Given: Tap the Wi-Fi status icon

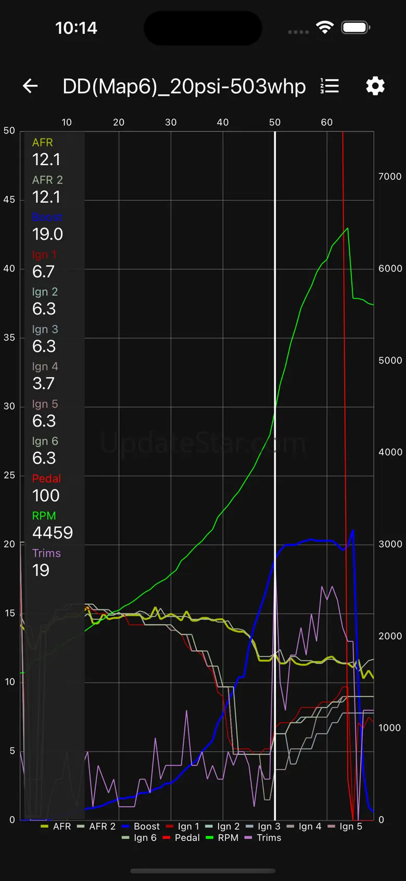Looking at the screenshot, I should 325,28.
